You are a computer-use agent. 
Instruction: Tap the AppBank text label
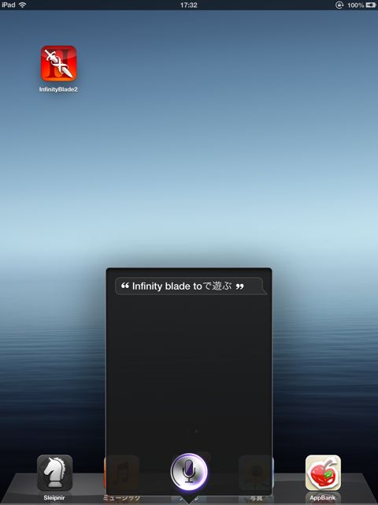(x=323, y=498)
